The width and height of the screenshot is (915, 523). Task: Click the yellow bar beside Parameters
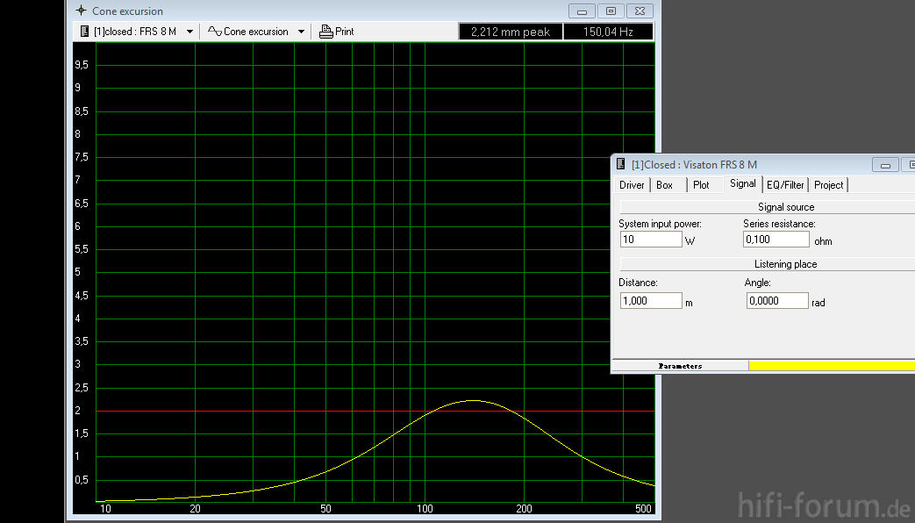coord(831,366)
